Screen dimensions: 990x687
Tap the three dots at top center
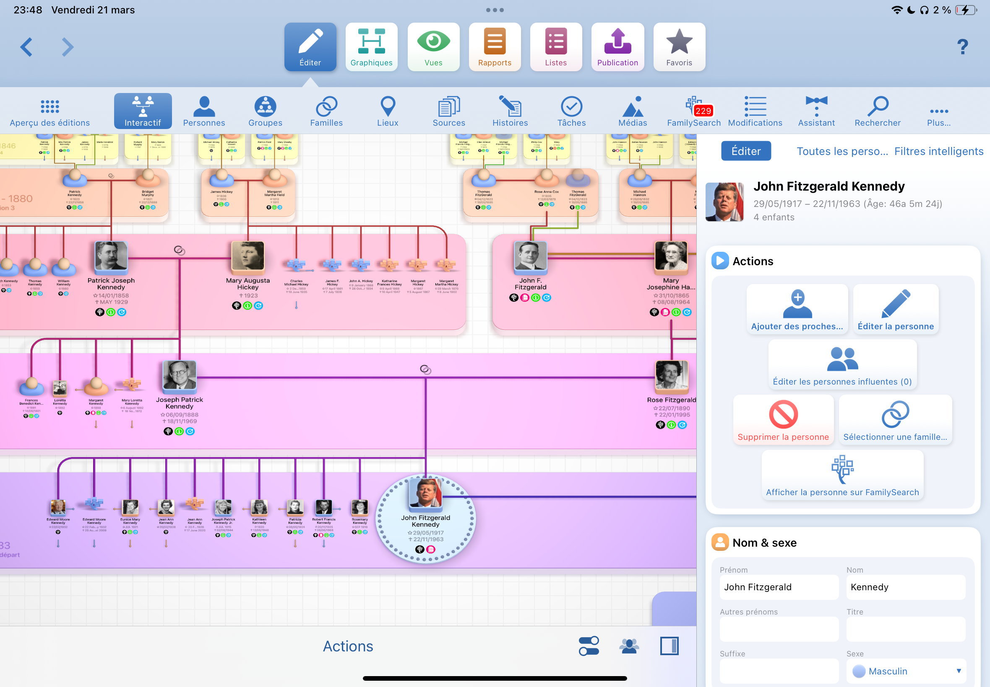(495, 10)
